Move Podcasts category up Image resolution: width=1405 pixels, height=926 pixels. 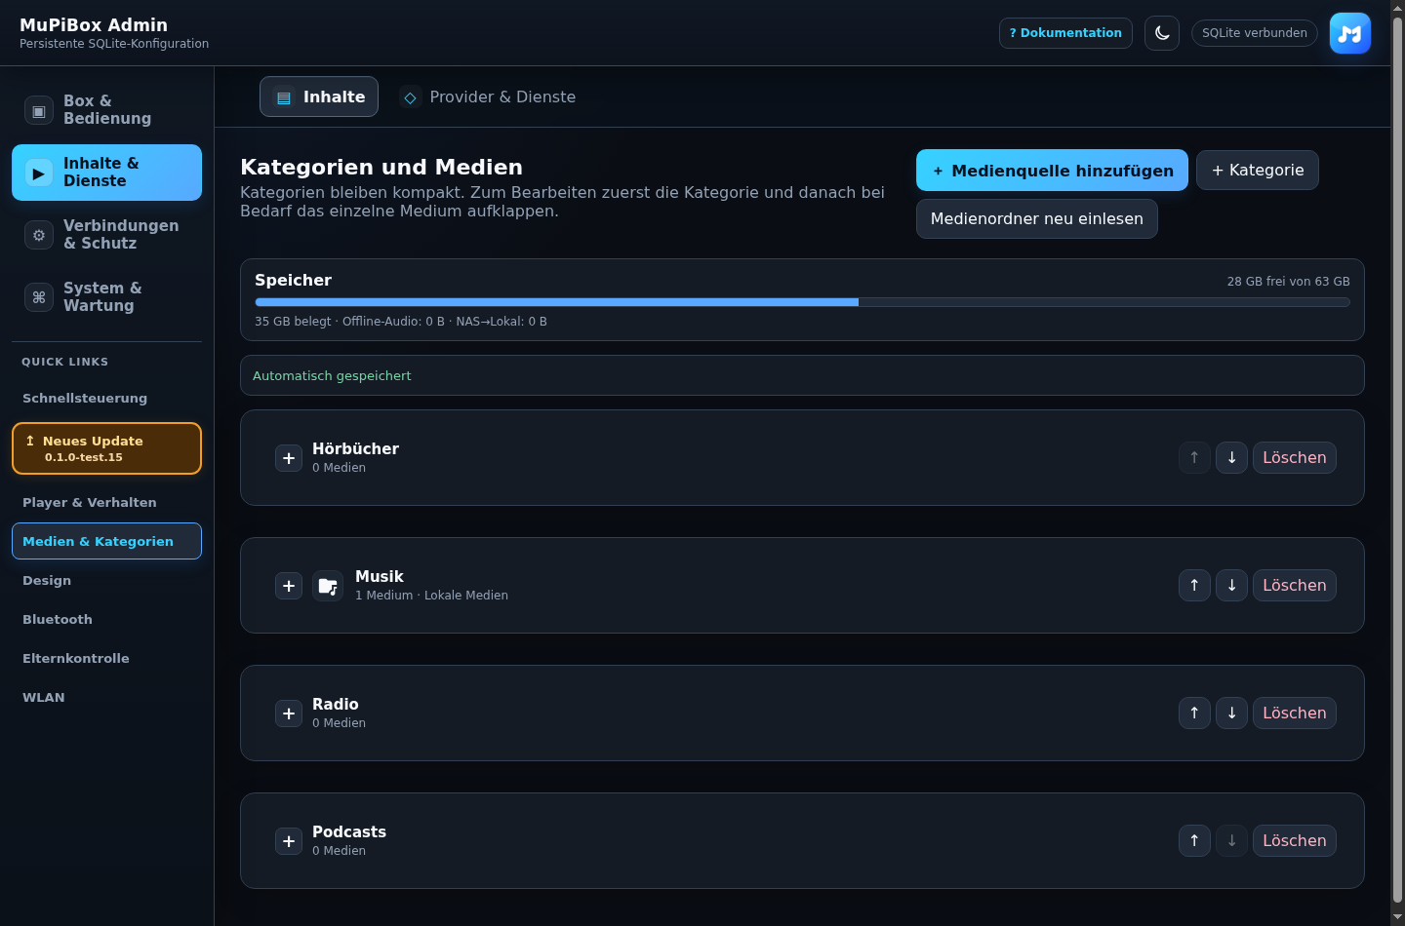click(x=1194, y=841)
